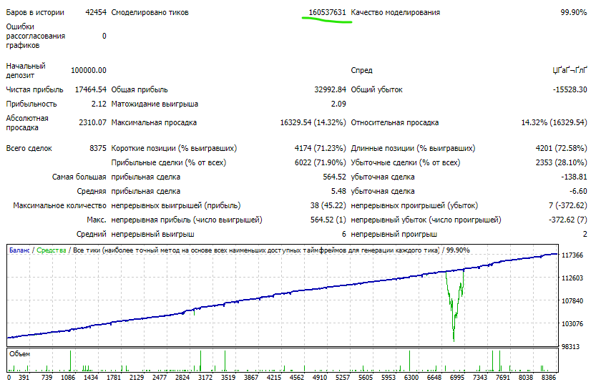Click the 'Чистая прибыль' label
Viewport: 601px width, 387px height.
(34, 89)
